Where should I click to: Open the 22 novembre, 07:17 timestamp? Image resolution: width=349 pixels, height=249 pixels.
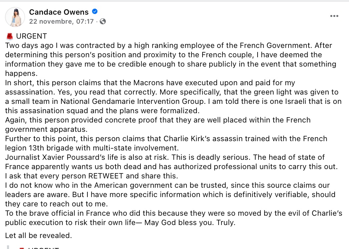click(x=61, y=21)
